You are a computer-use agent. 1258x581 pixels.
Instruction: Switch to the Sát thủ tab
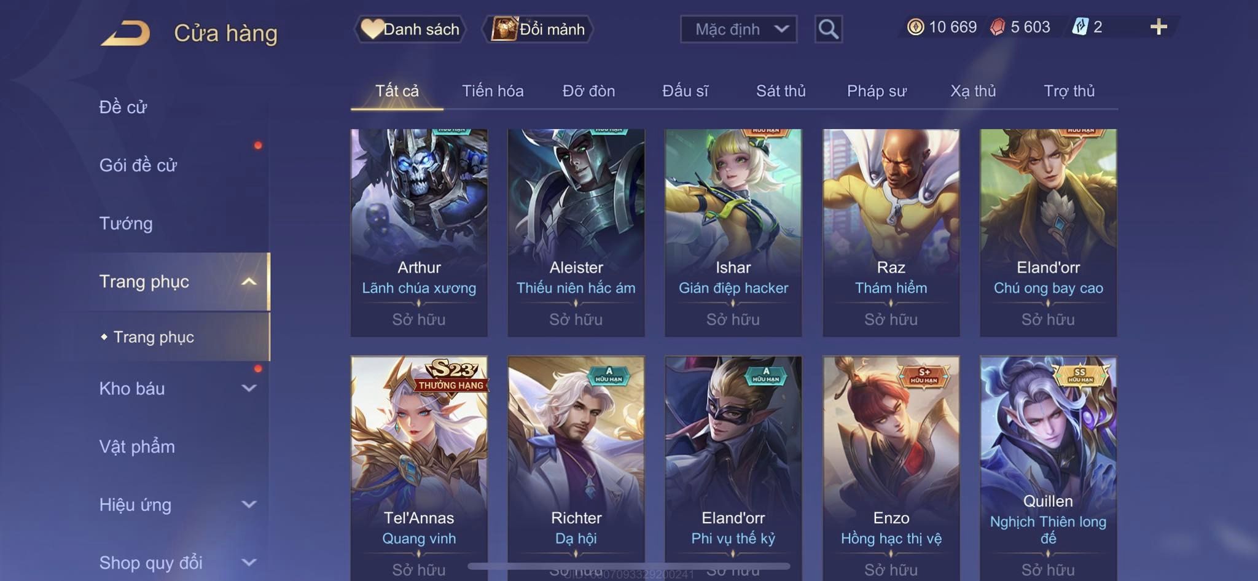click(x=781, y=91)
